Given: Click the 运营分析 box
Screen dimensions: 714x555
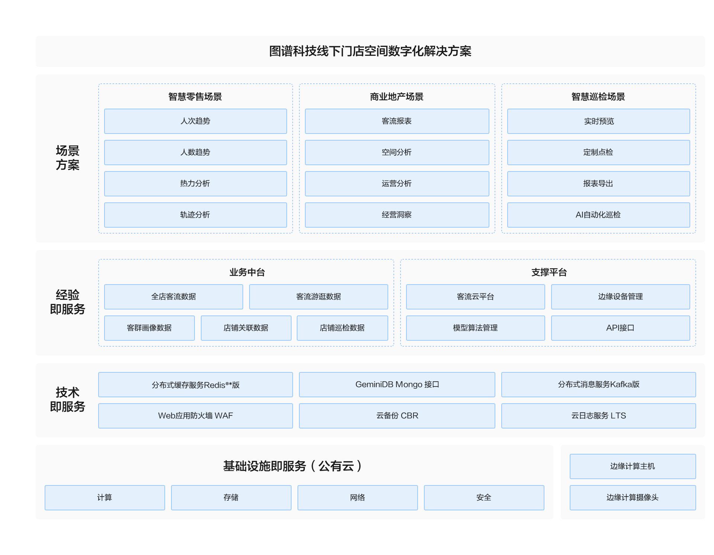Looking at the screenshot, I should pos(397,184).
